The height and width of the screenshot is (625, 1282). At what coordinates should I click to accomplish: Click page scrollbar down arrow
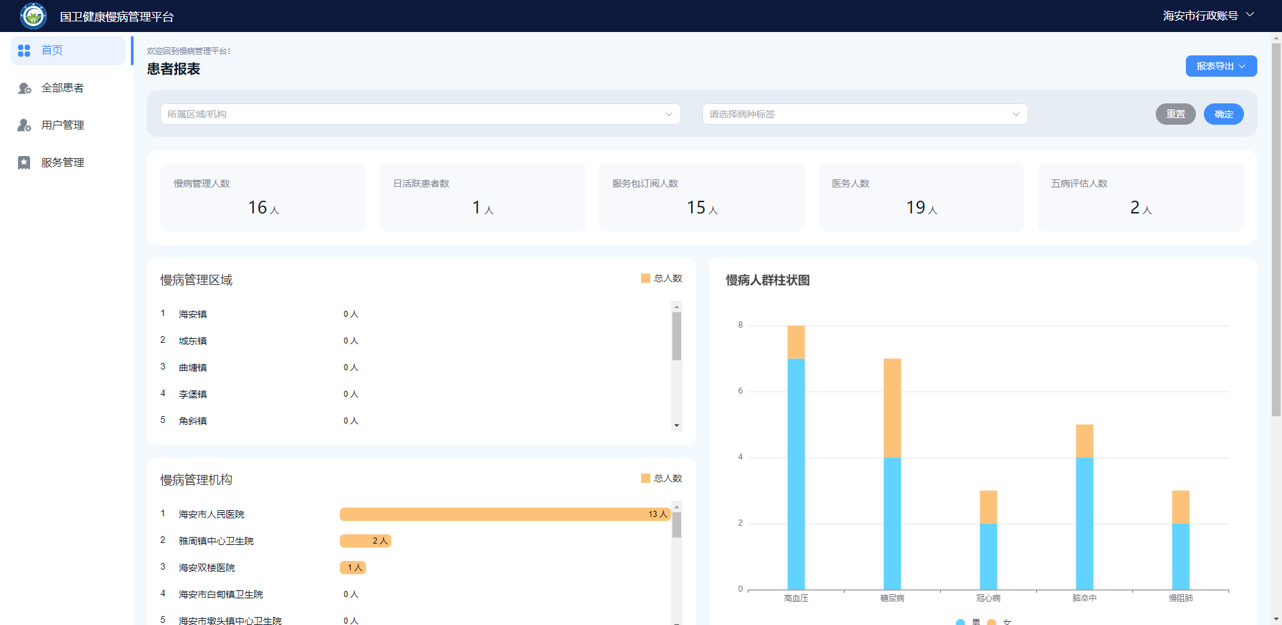click(1276, 619)
